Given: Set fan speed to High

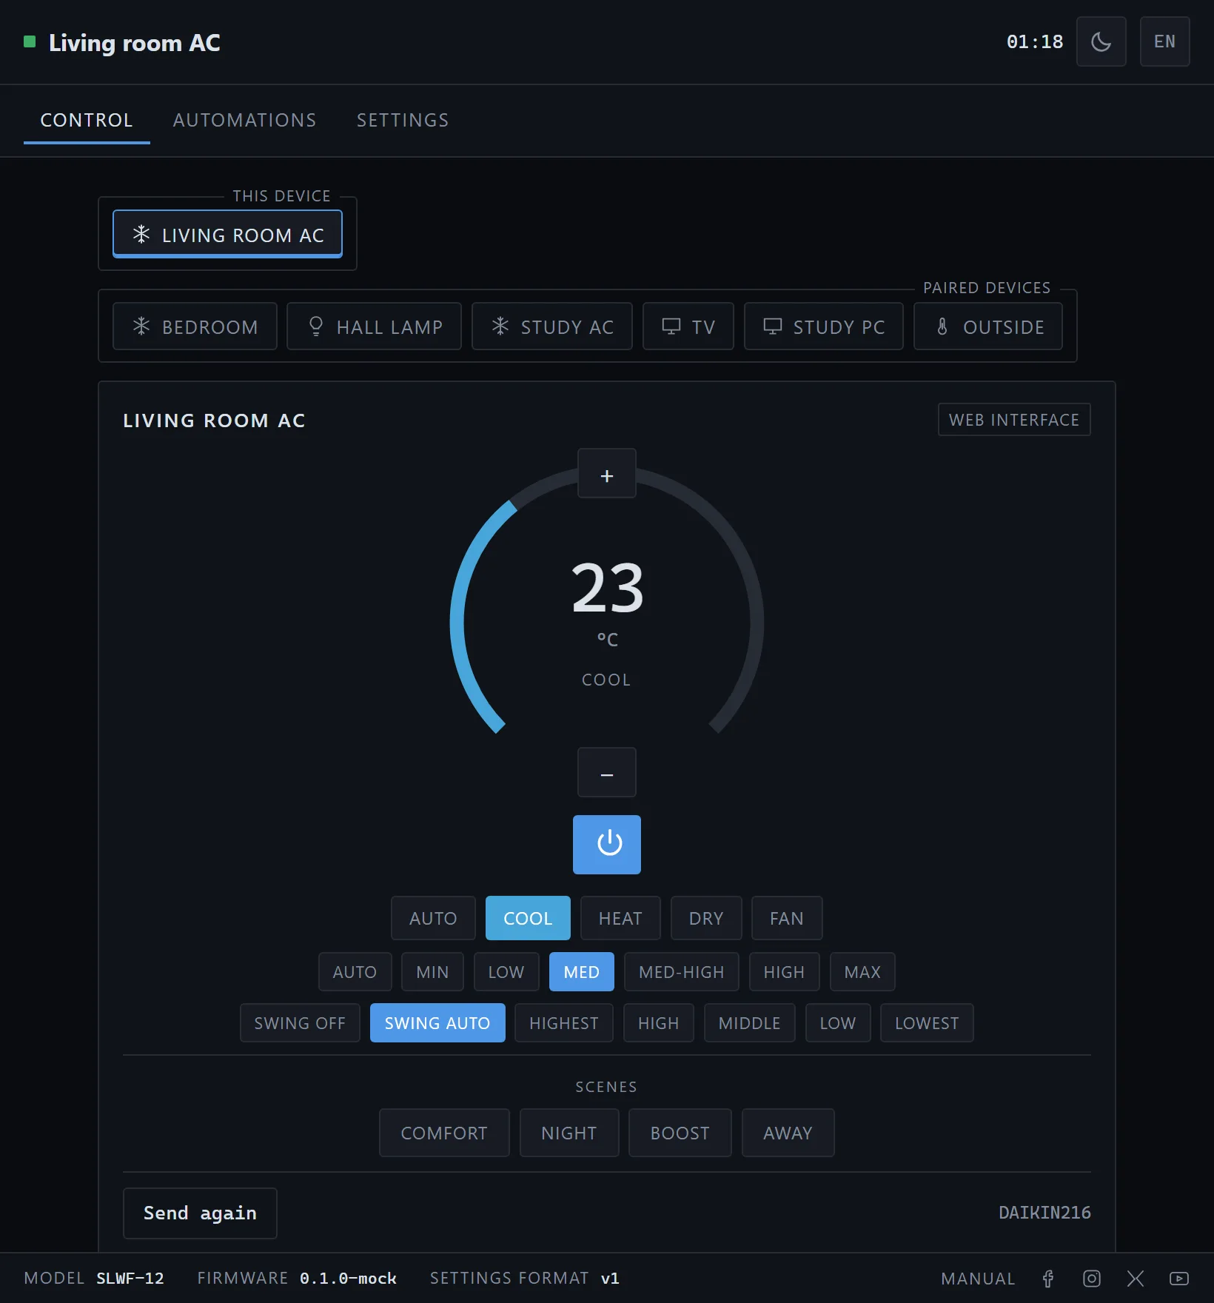Looking at the screenshot, I should 785,971.
